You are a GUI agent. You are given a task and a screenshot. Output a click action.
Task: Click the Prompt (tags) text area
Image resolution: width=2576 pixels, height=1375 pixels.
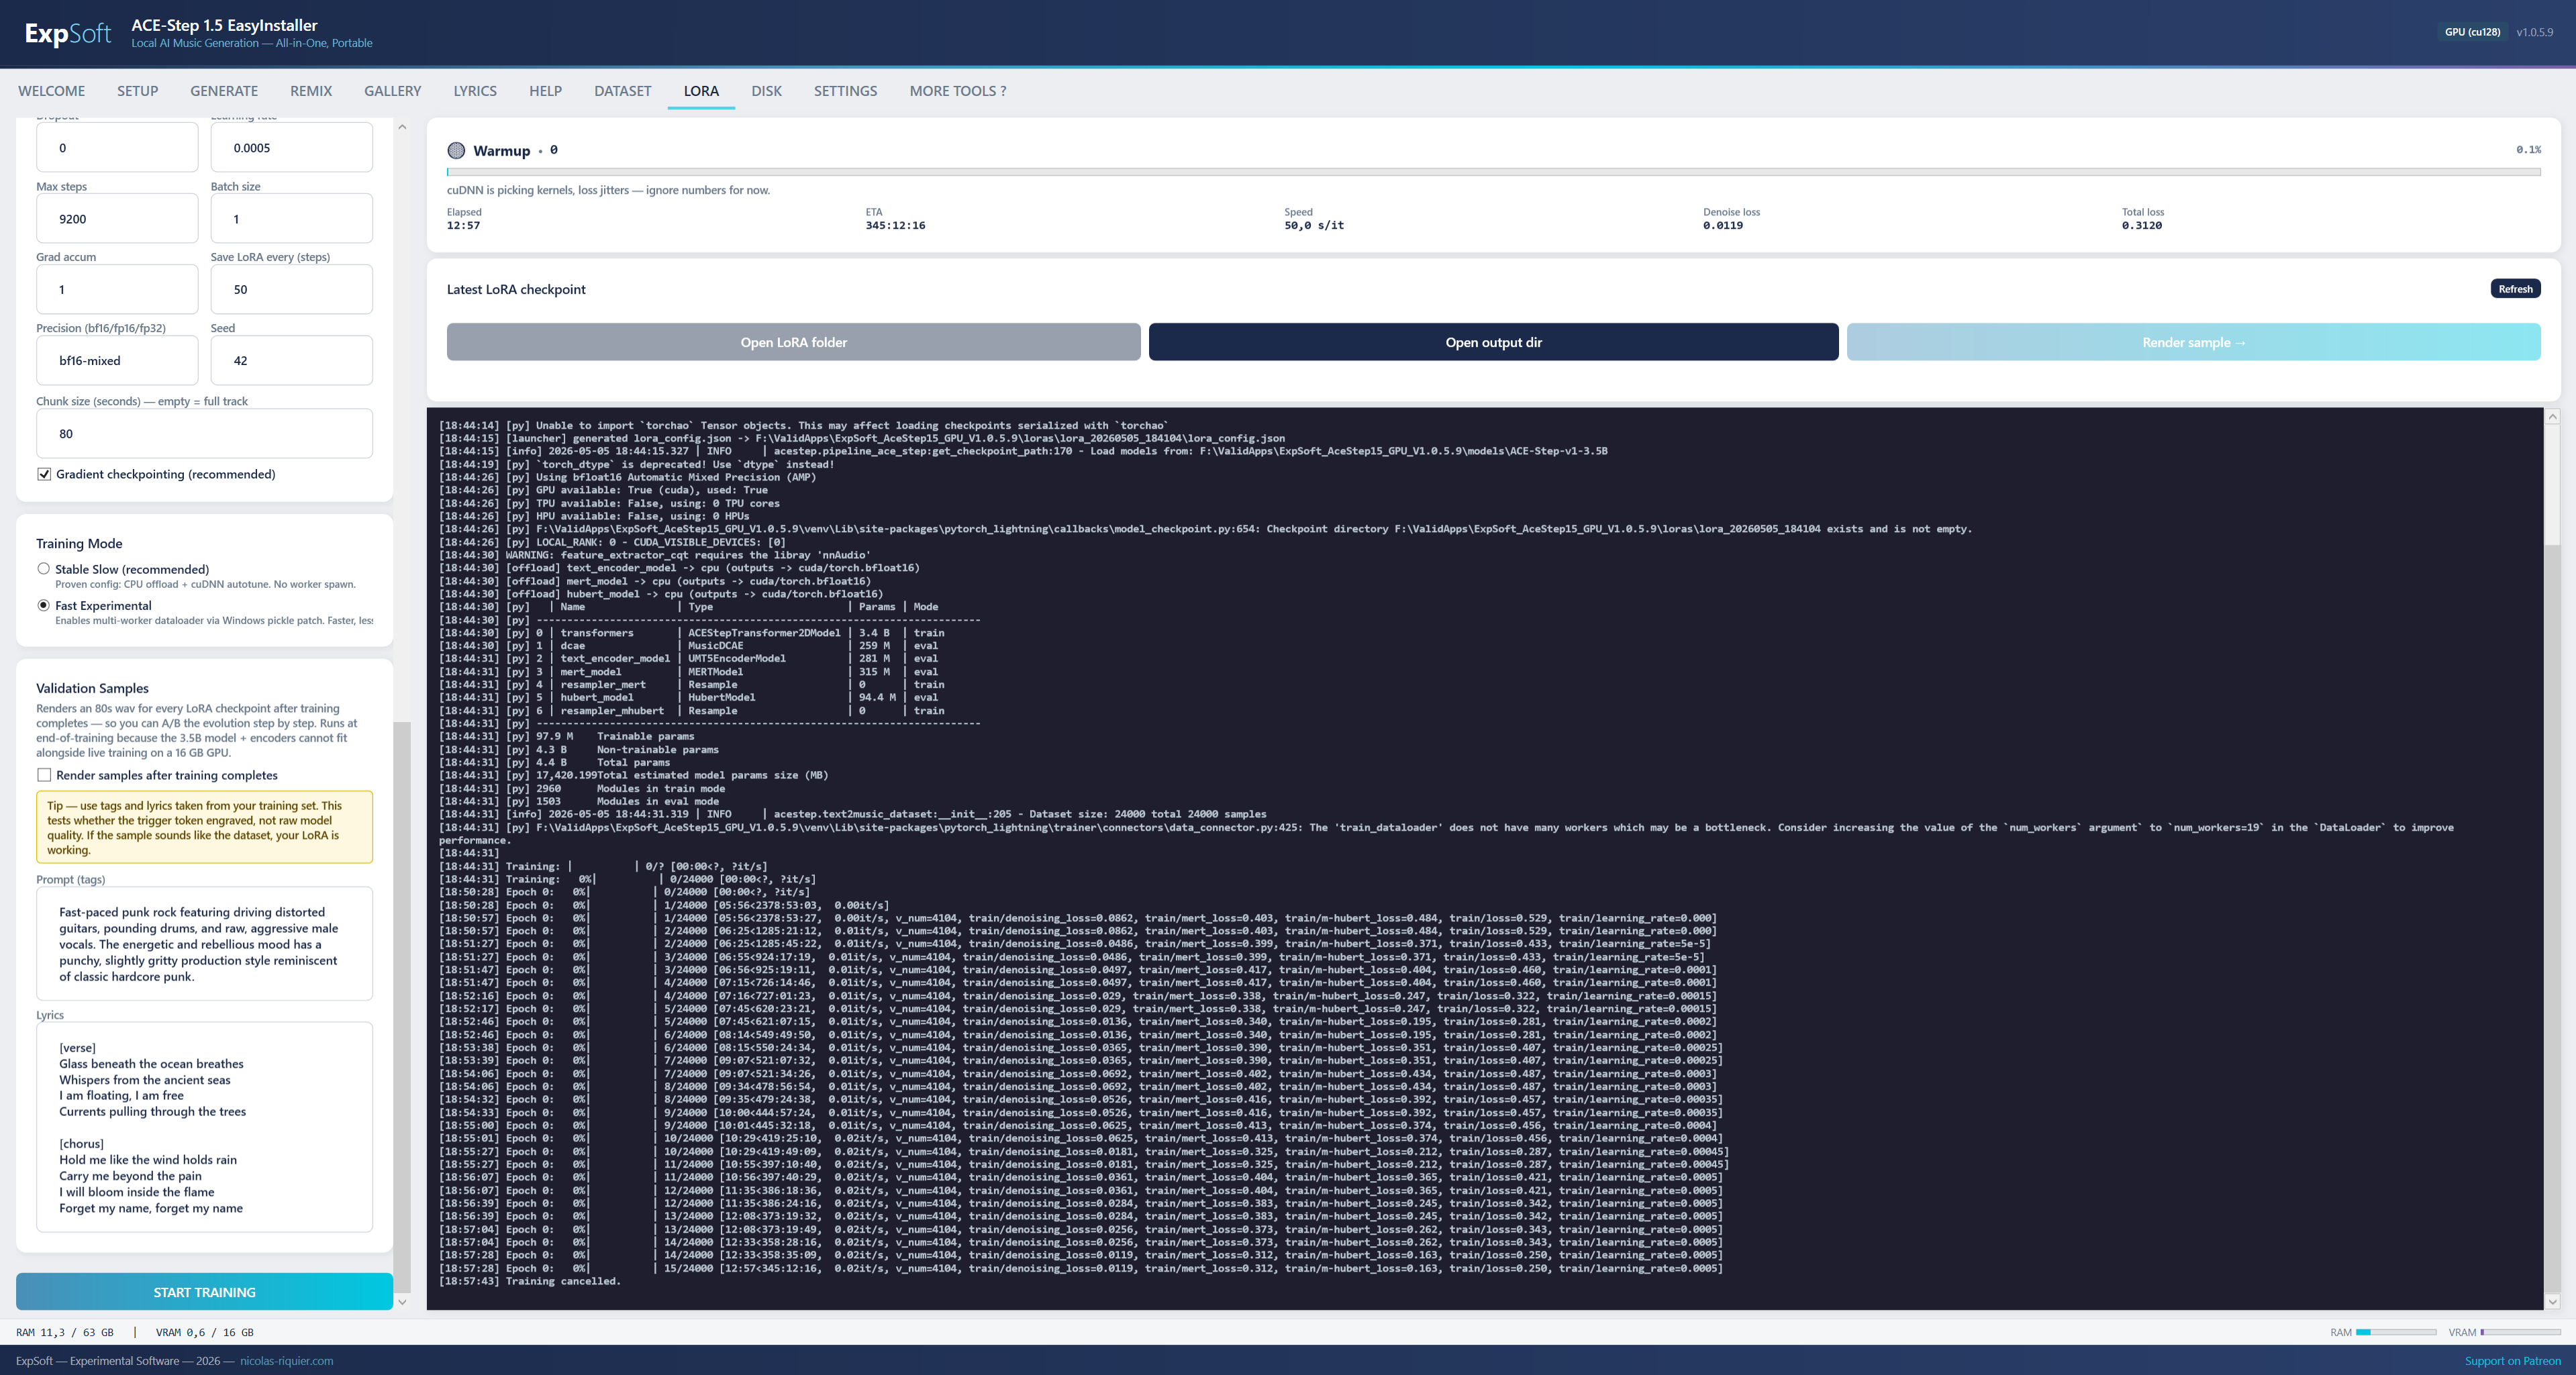click(204, 944)
